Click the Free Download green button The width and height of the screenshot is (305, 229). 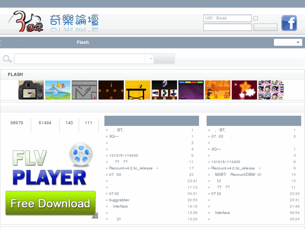click(x=51, y=203)
